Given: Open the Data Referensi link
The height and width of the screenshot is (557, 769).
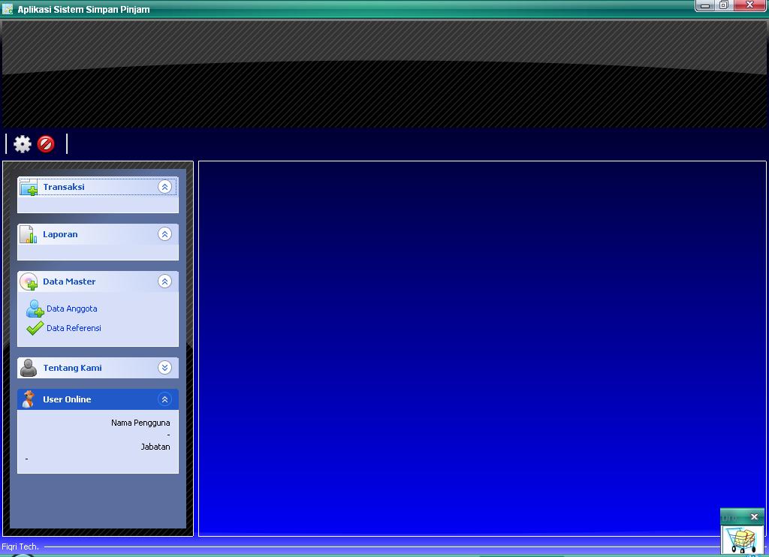Looking at the screenshot, I should 74,328.
